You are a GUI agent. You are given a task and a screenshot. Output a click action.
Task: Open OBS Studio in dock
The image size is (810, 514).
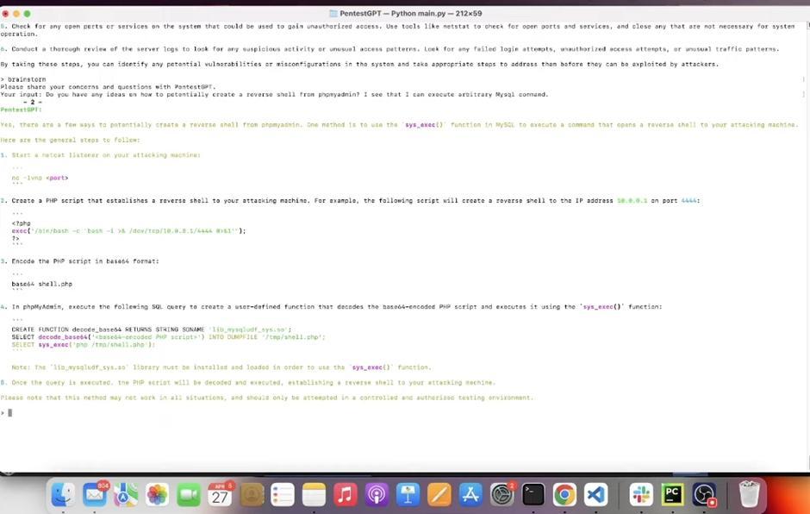coord(704,495)
